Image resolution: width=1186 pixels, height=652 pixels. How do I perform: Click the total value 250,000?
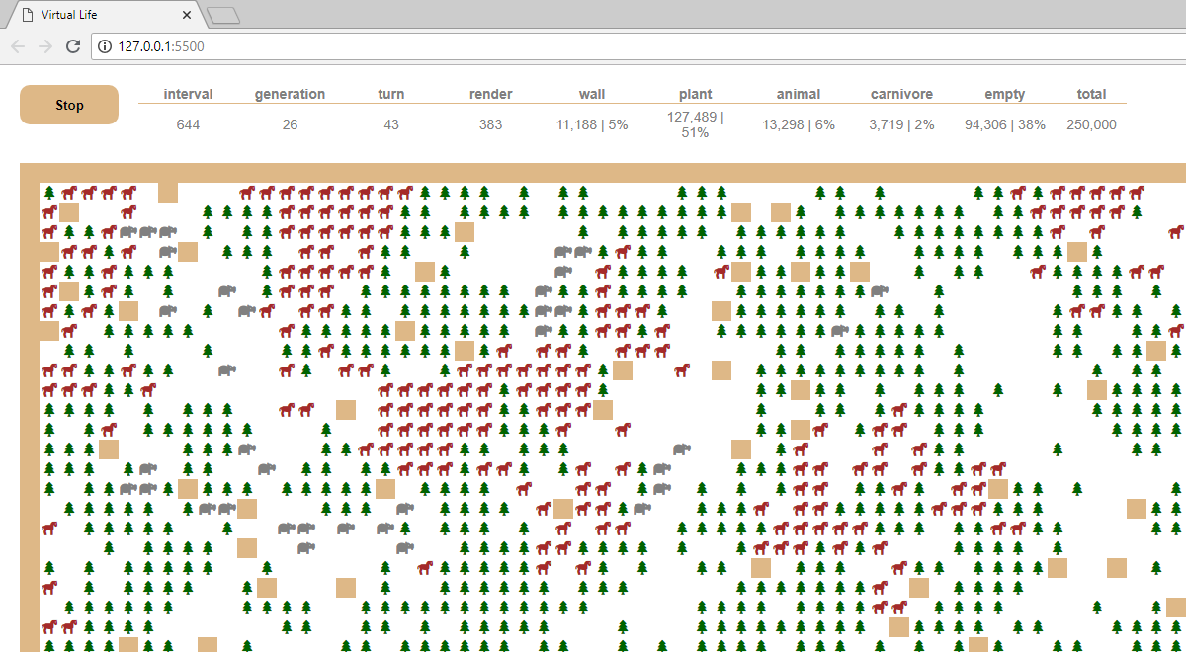coord(1091,124)
